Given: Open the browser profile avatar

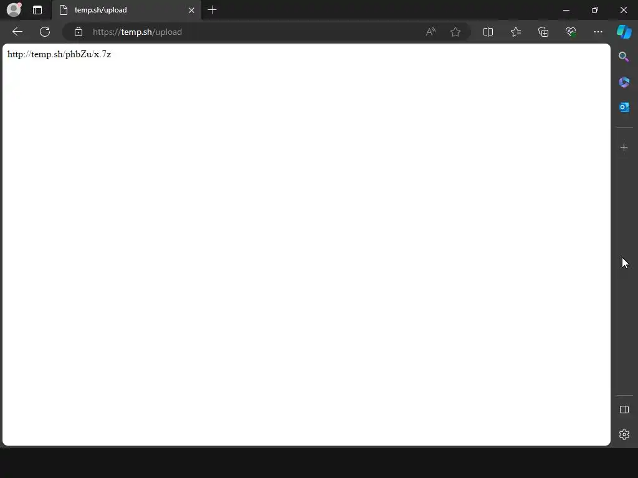Looking at the screenshot, I should [14, 10].
